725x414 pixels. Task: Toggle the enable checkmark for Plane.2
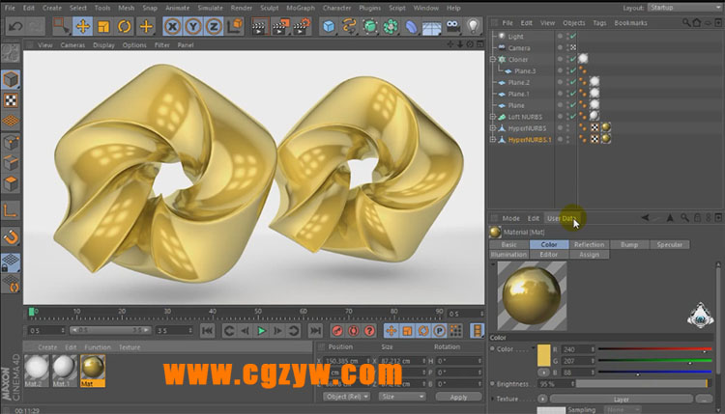pos(573,82)
